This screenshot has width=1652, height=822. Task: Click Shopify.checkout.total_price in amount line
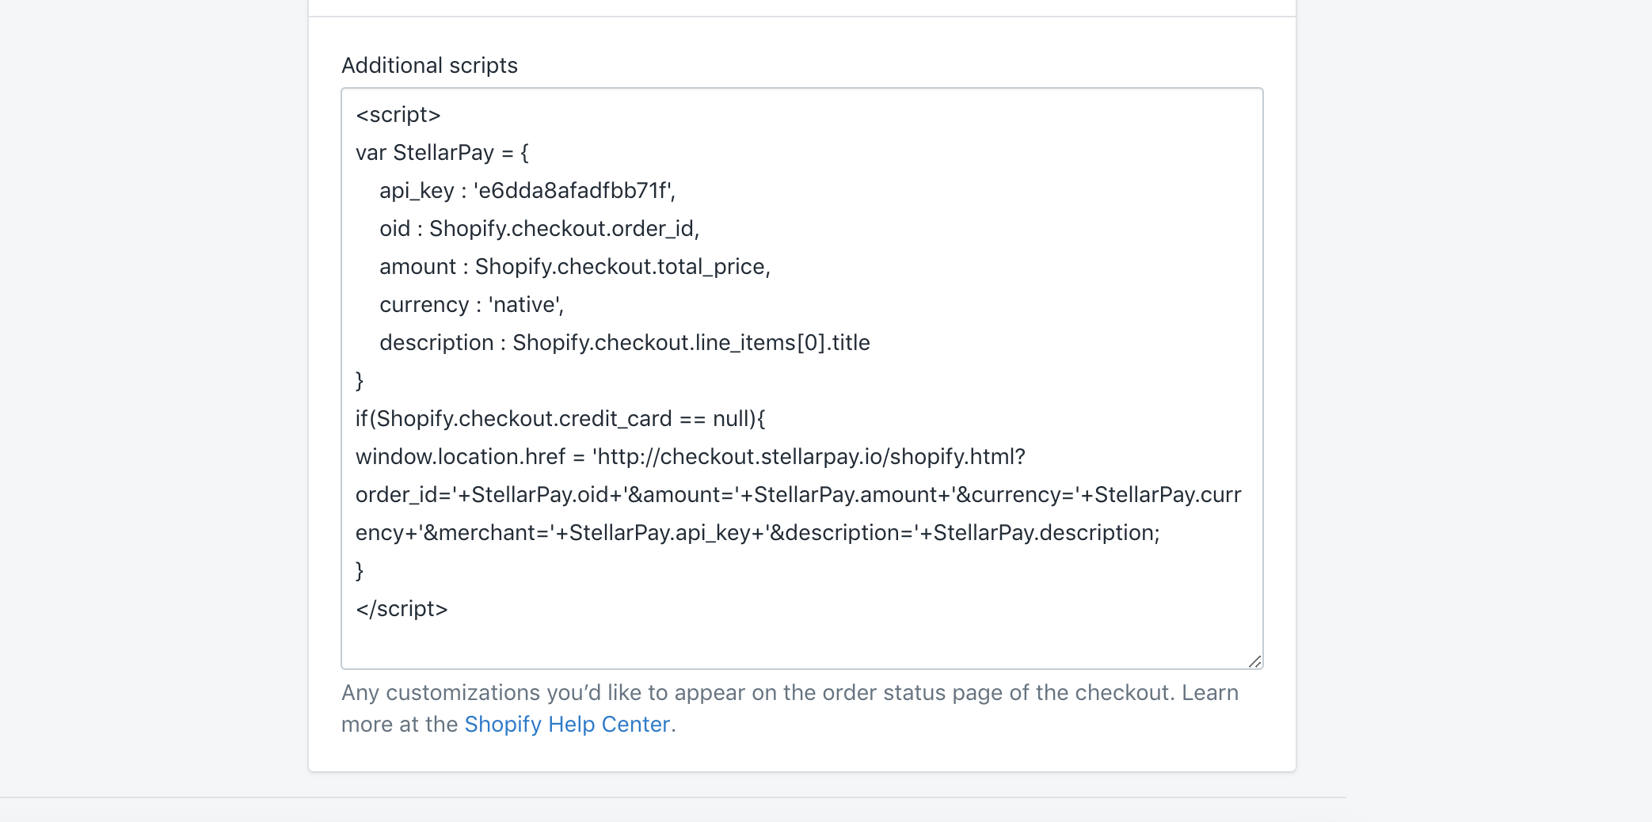click(x=622, y=267)
